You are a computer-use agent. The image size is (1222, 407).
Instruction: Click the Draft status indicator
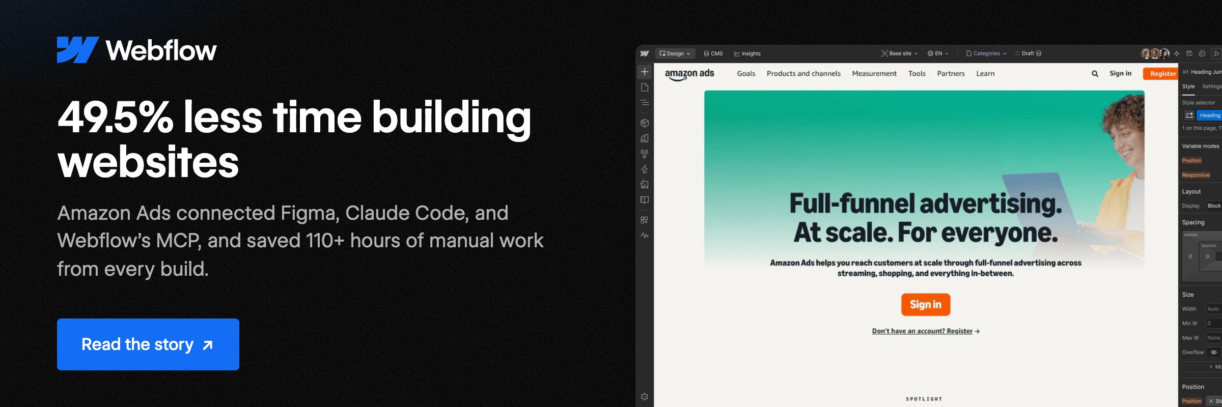[1029, 53]
